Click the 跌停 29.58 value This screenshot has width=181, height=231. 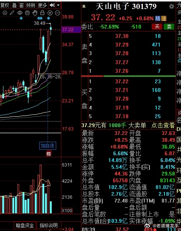[x=168, y=174]
